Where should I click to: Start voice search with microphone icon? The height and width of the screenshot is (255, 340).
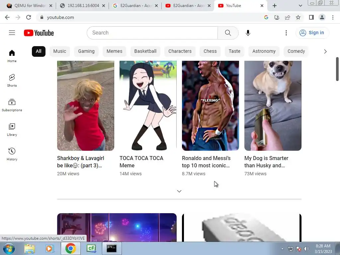pyautogui.click(x=248, y=33)
